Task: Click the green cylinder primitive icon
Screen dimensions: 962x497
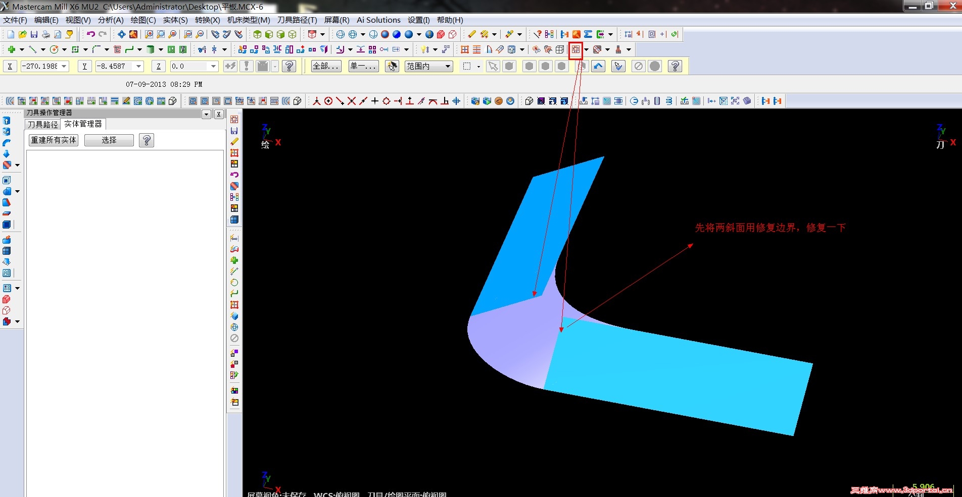Action: pyautogui.click(x=150, y=49)
